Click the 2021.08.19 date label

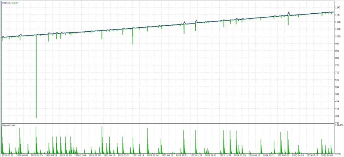tap(138, 155)
